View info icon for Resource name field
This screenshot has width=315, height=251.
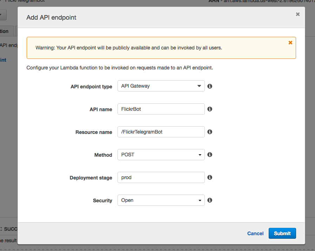tap(209, 132)
